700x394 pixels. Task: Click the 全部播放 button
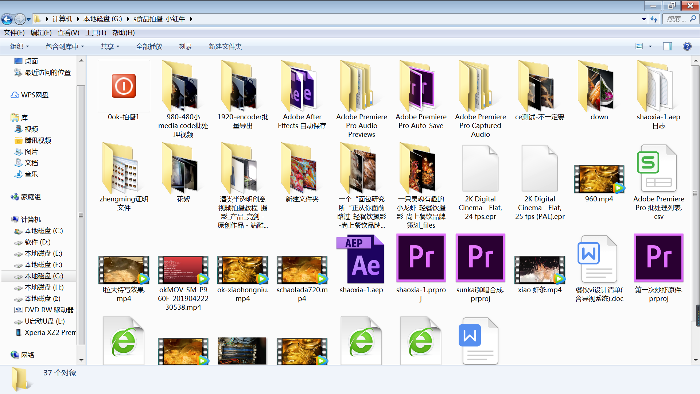[x=149, y=46]
